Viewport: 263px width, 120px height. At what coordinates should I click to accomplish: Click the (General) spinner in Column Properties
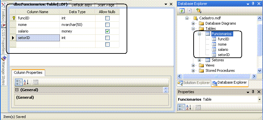pyautogui.click(x=166, y=90)
